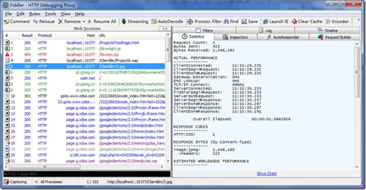Expand toolbar overflow chevron
366x190 pixels.
click(x=358, y=20)
